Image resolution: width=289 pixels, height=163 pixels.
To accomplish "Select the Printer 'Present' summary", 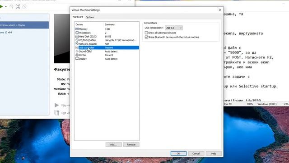I will (109, 55).
